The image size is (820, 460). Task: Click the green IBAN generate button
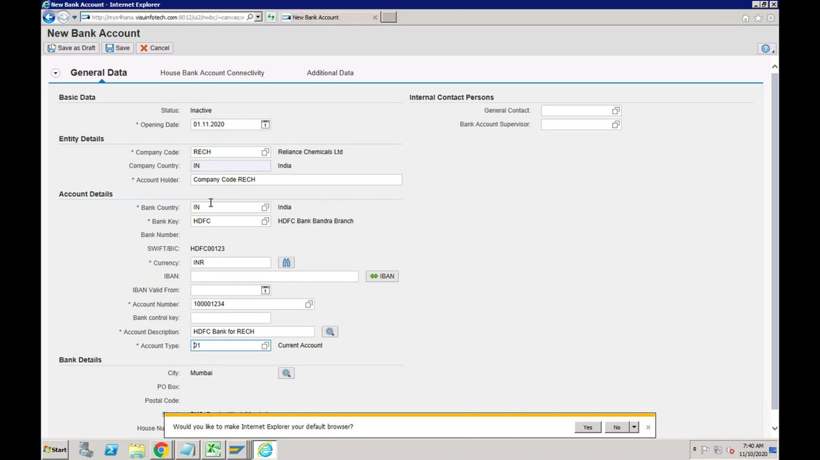click(x=382, y=276)
